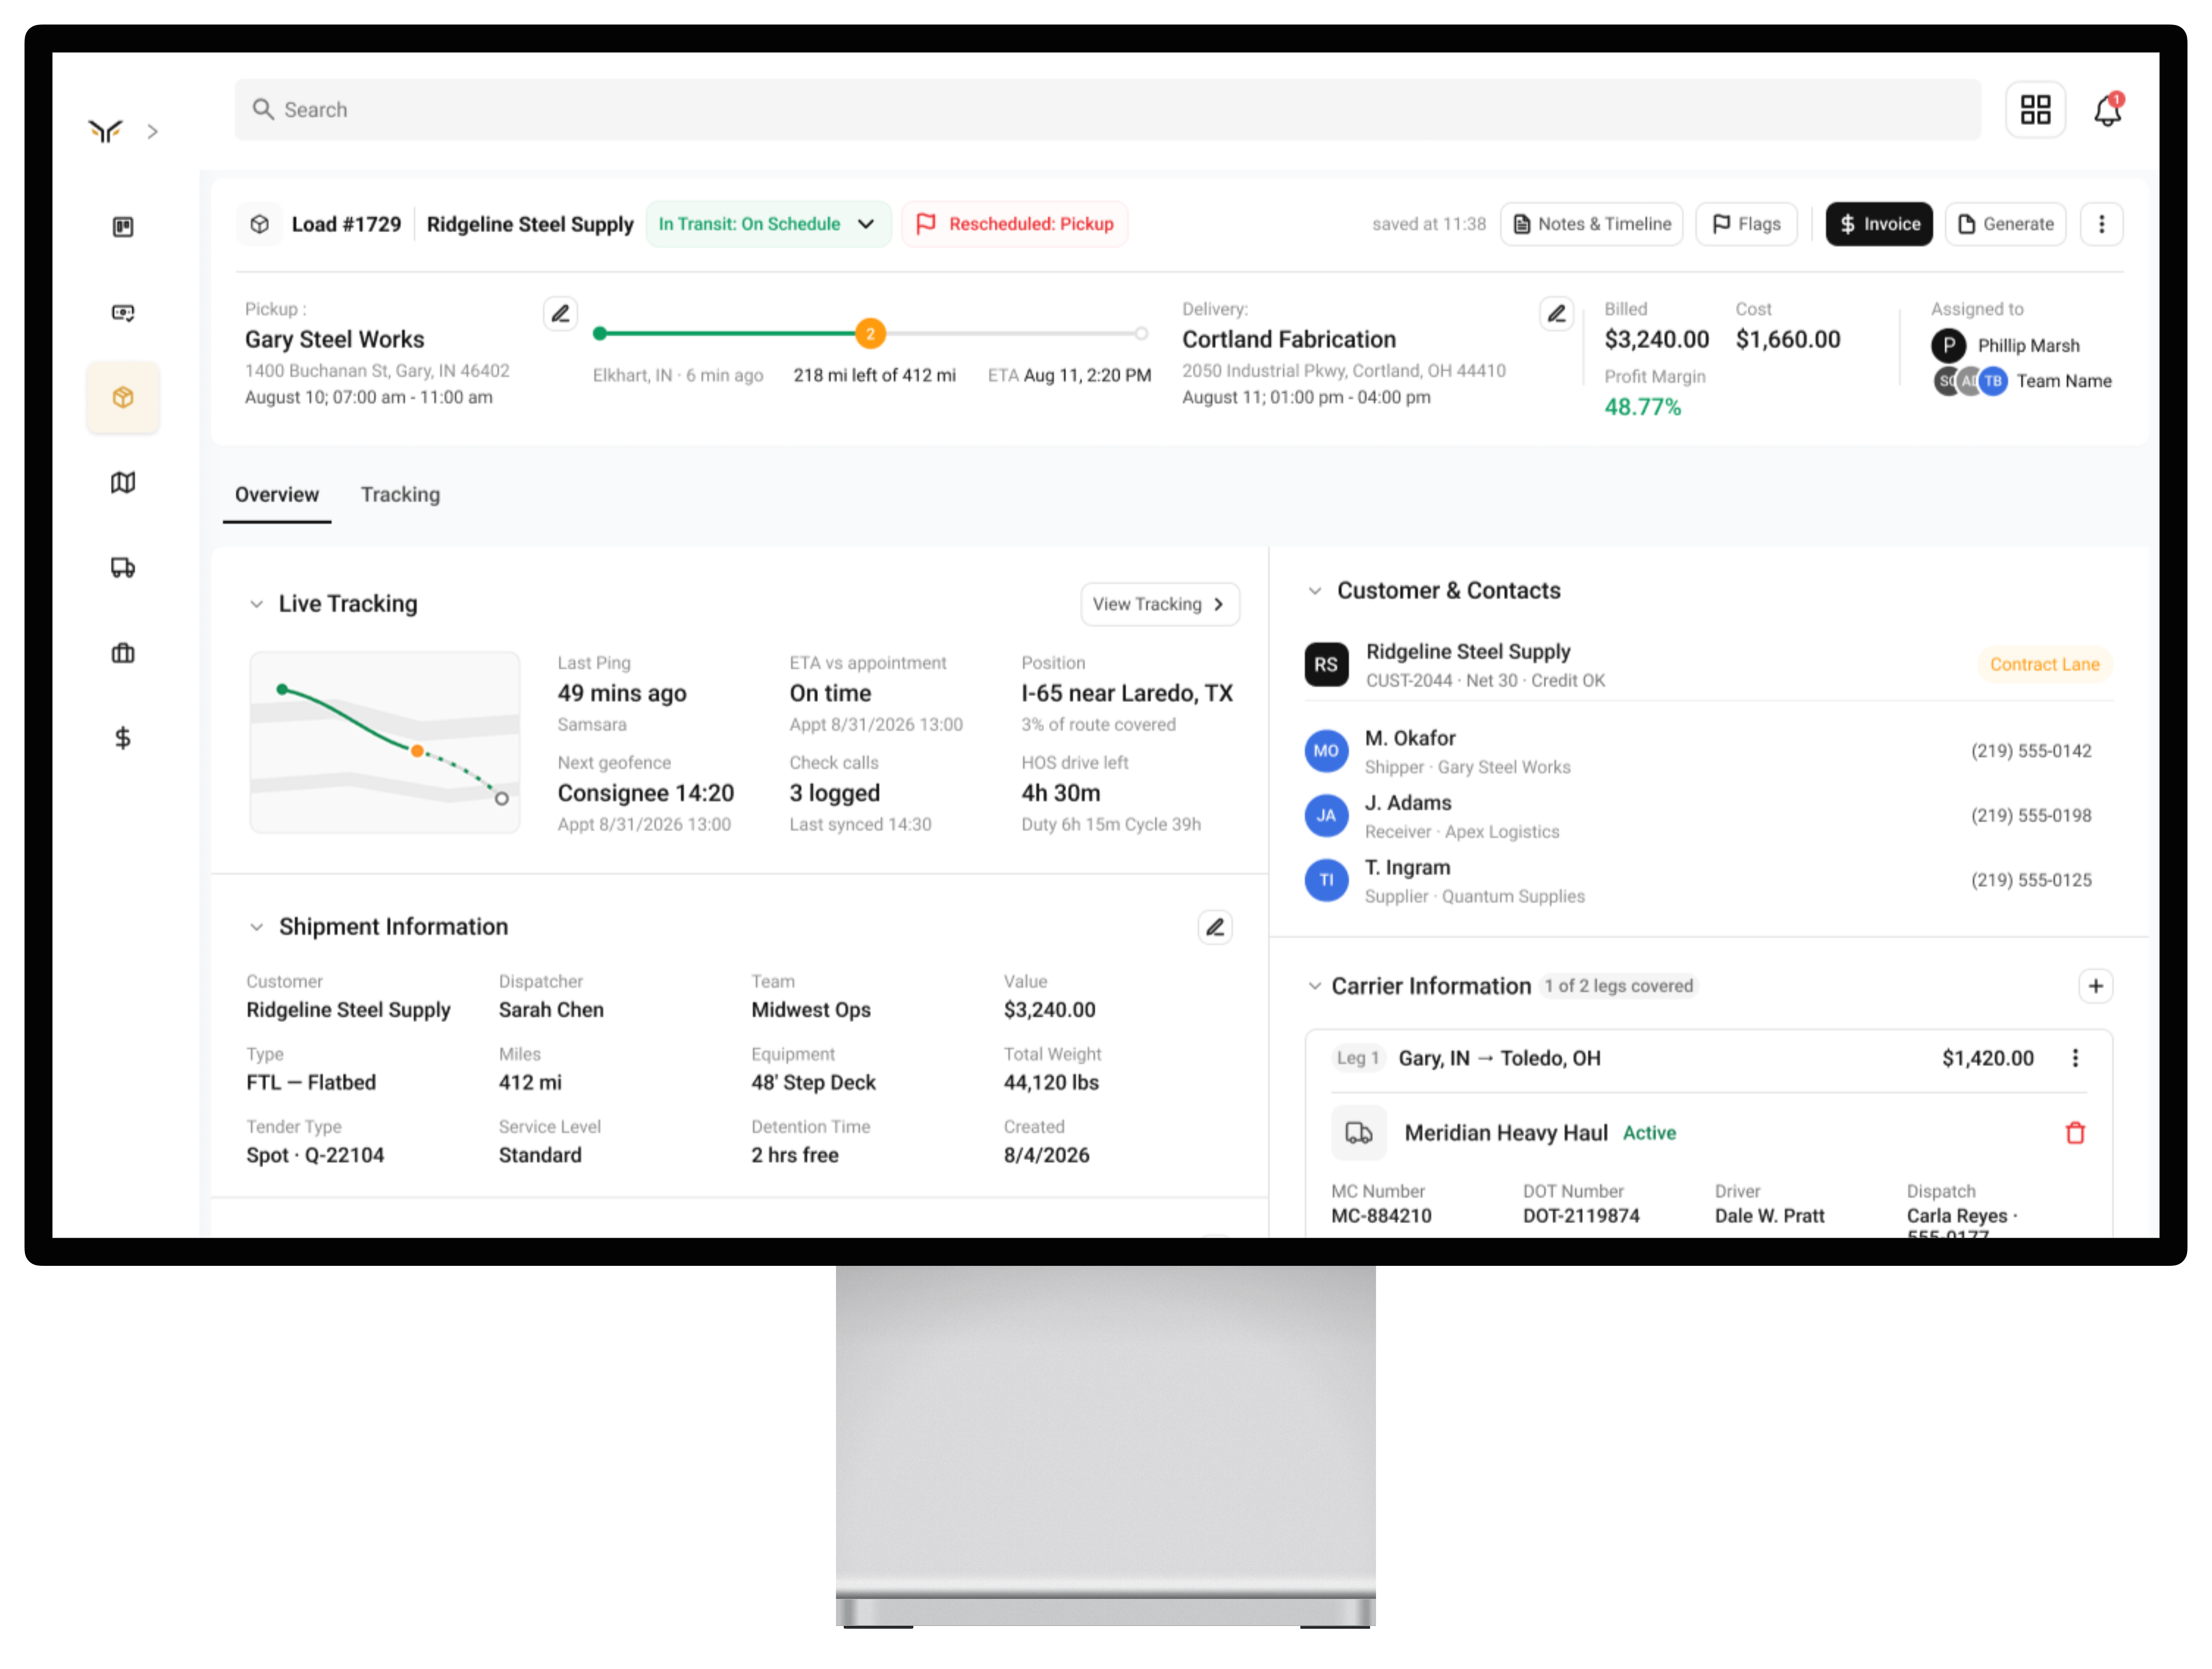Collapse the Shipment Information section
2212x1669 pixels.
click(257, 927)
